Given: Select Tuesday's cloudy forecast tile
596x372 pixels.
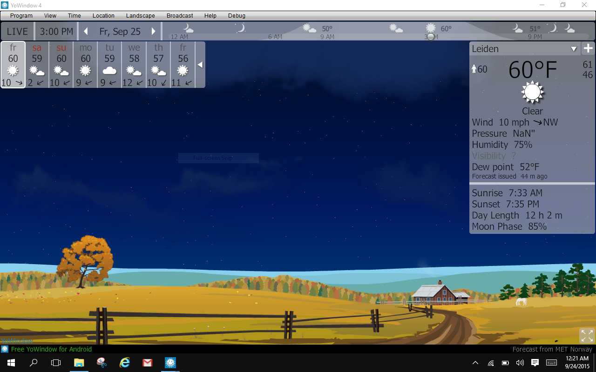Looking at the screenshot, I should coord(109,65).
